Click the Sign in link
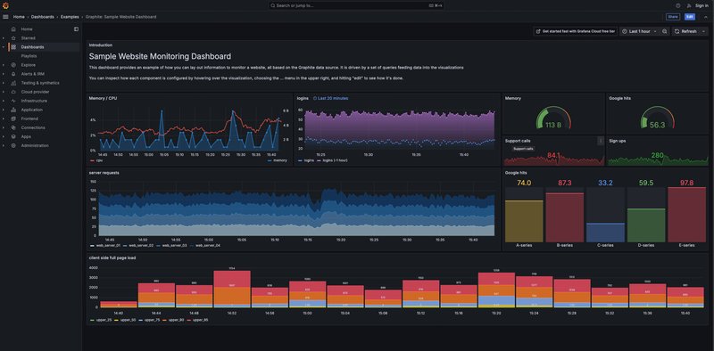Image resolution: width=714 pixels, height=351 pixels. [702, 5]
